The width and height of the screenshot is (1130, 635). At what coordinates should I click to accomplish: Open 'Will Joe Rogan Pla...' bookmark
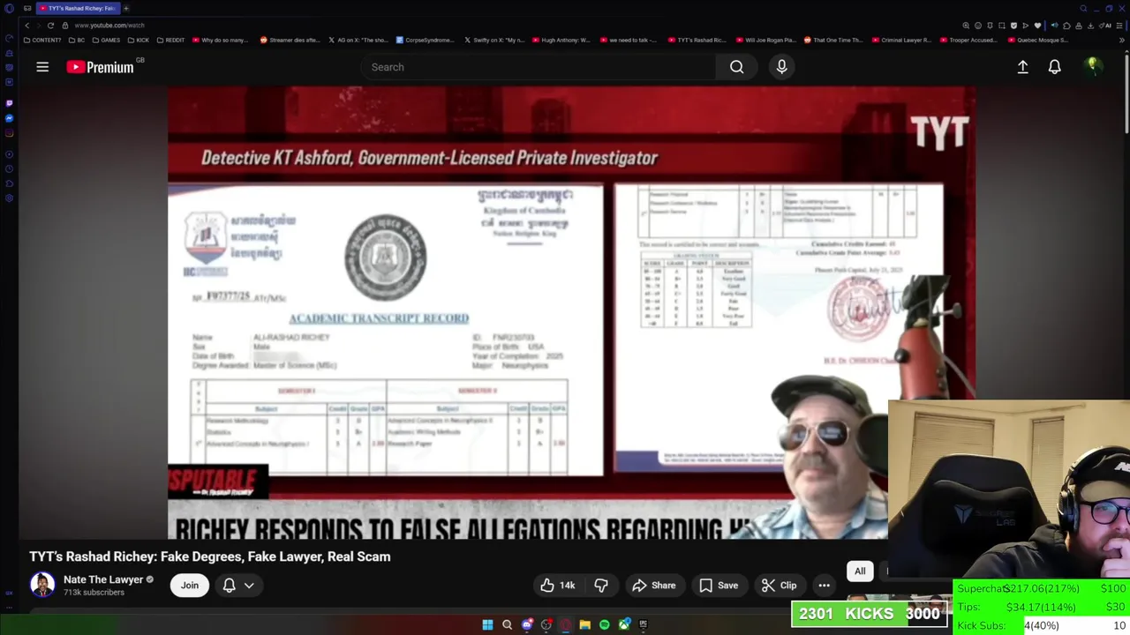tap(765, 40)
